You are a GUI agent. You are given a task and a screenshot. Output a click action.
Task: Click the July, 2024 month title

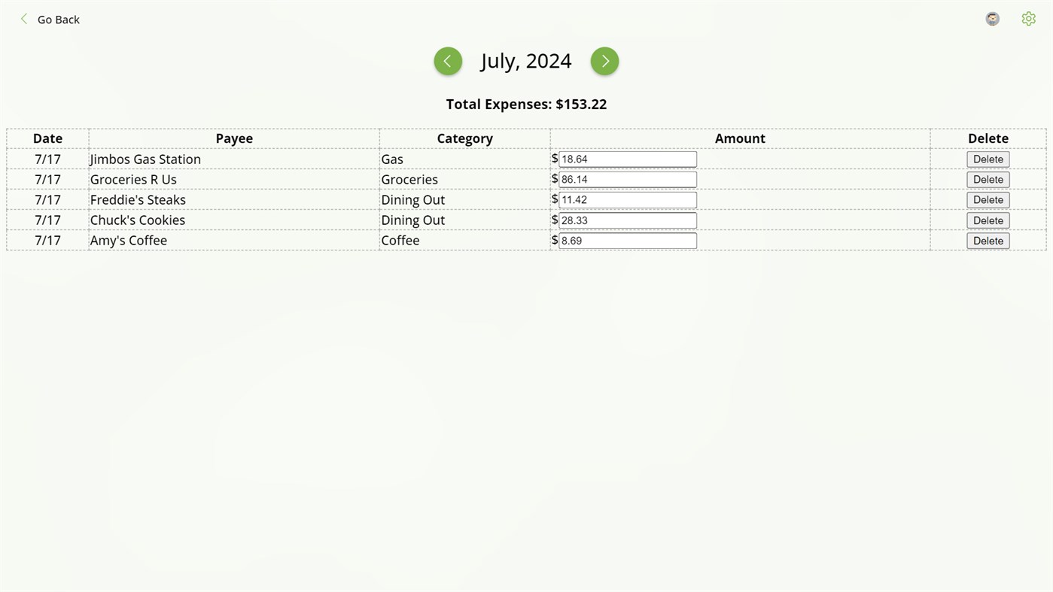[525, 60]
